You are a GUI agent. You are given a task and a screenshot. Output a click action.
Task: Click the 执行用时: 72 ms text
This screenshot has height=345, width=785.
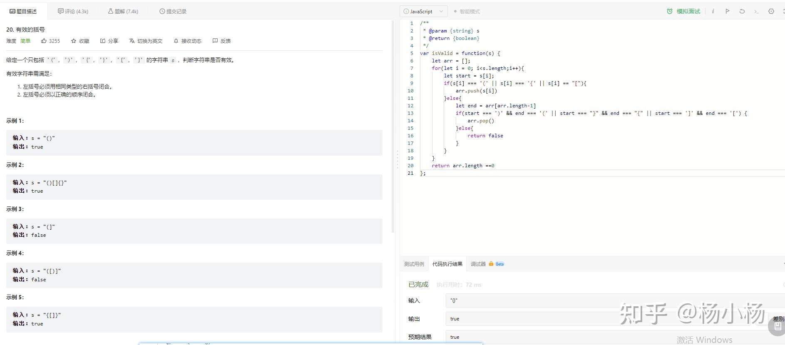(459, 285)
